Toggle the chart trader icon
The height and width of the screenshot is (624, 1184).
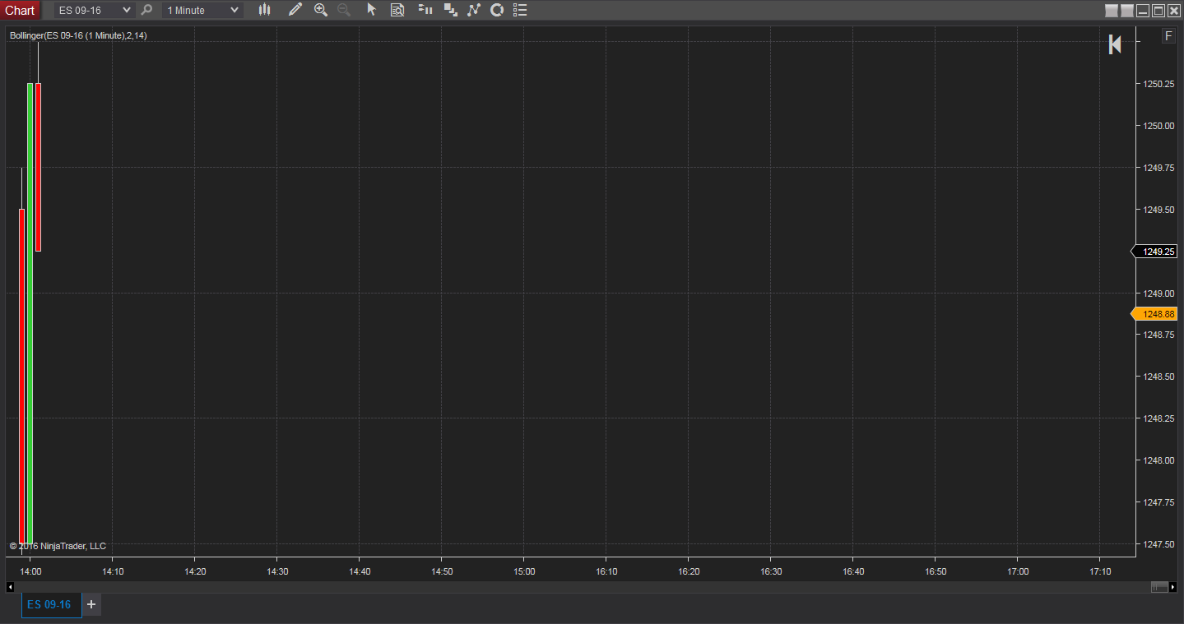point(425,10)
